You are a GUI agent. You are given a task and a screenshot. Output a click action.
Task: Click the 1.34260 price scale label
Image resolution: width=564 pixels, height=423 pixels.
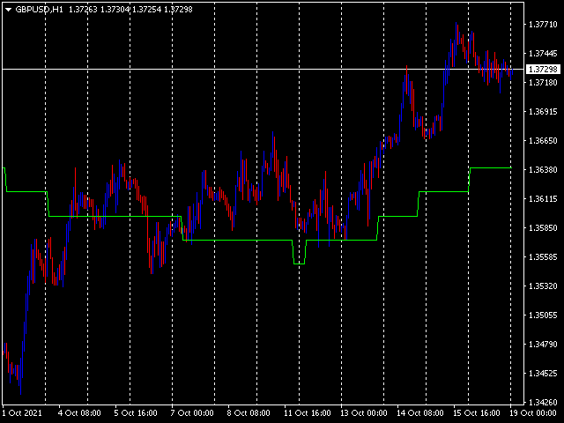tap(543, 402)
